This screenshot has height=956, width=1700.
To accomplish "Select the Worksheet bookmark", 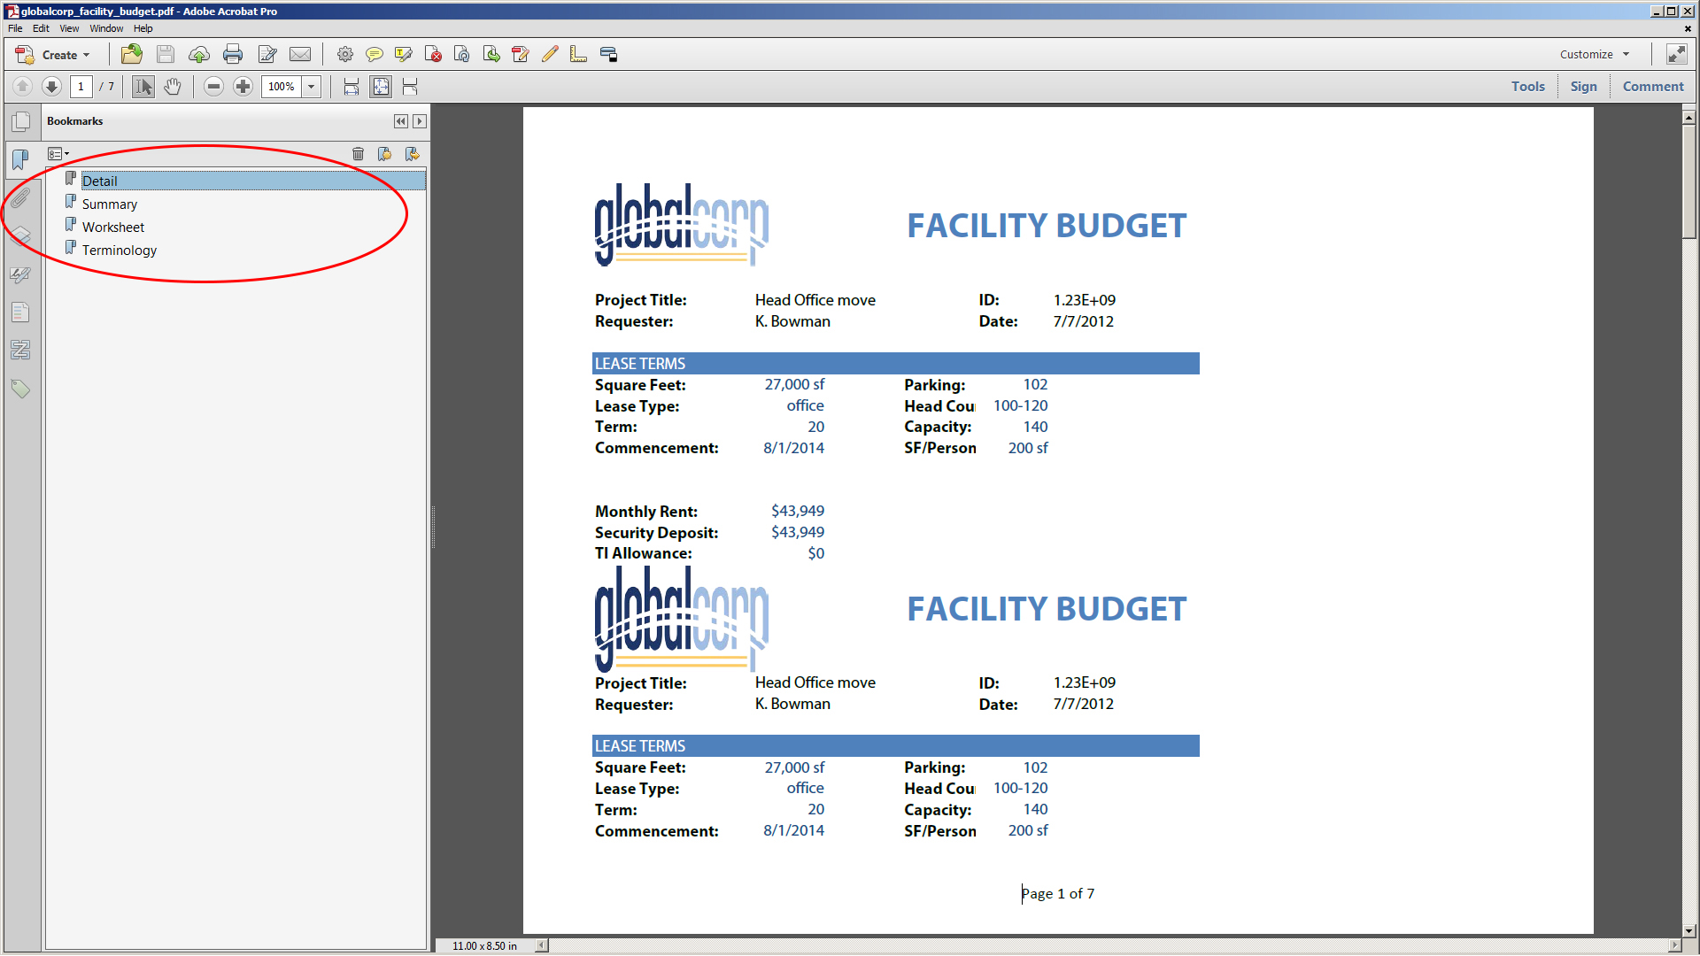I will click(113, 227).
